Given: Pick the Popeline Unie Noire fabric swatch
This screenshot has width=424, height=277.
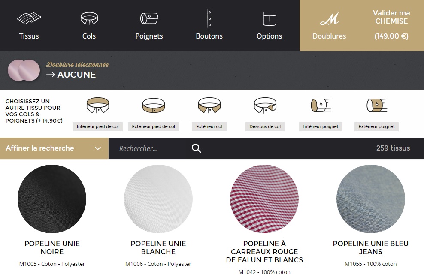Looking at the screenshot, I should (x=52, y=199).
